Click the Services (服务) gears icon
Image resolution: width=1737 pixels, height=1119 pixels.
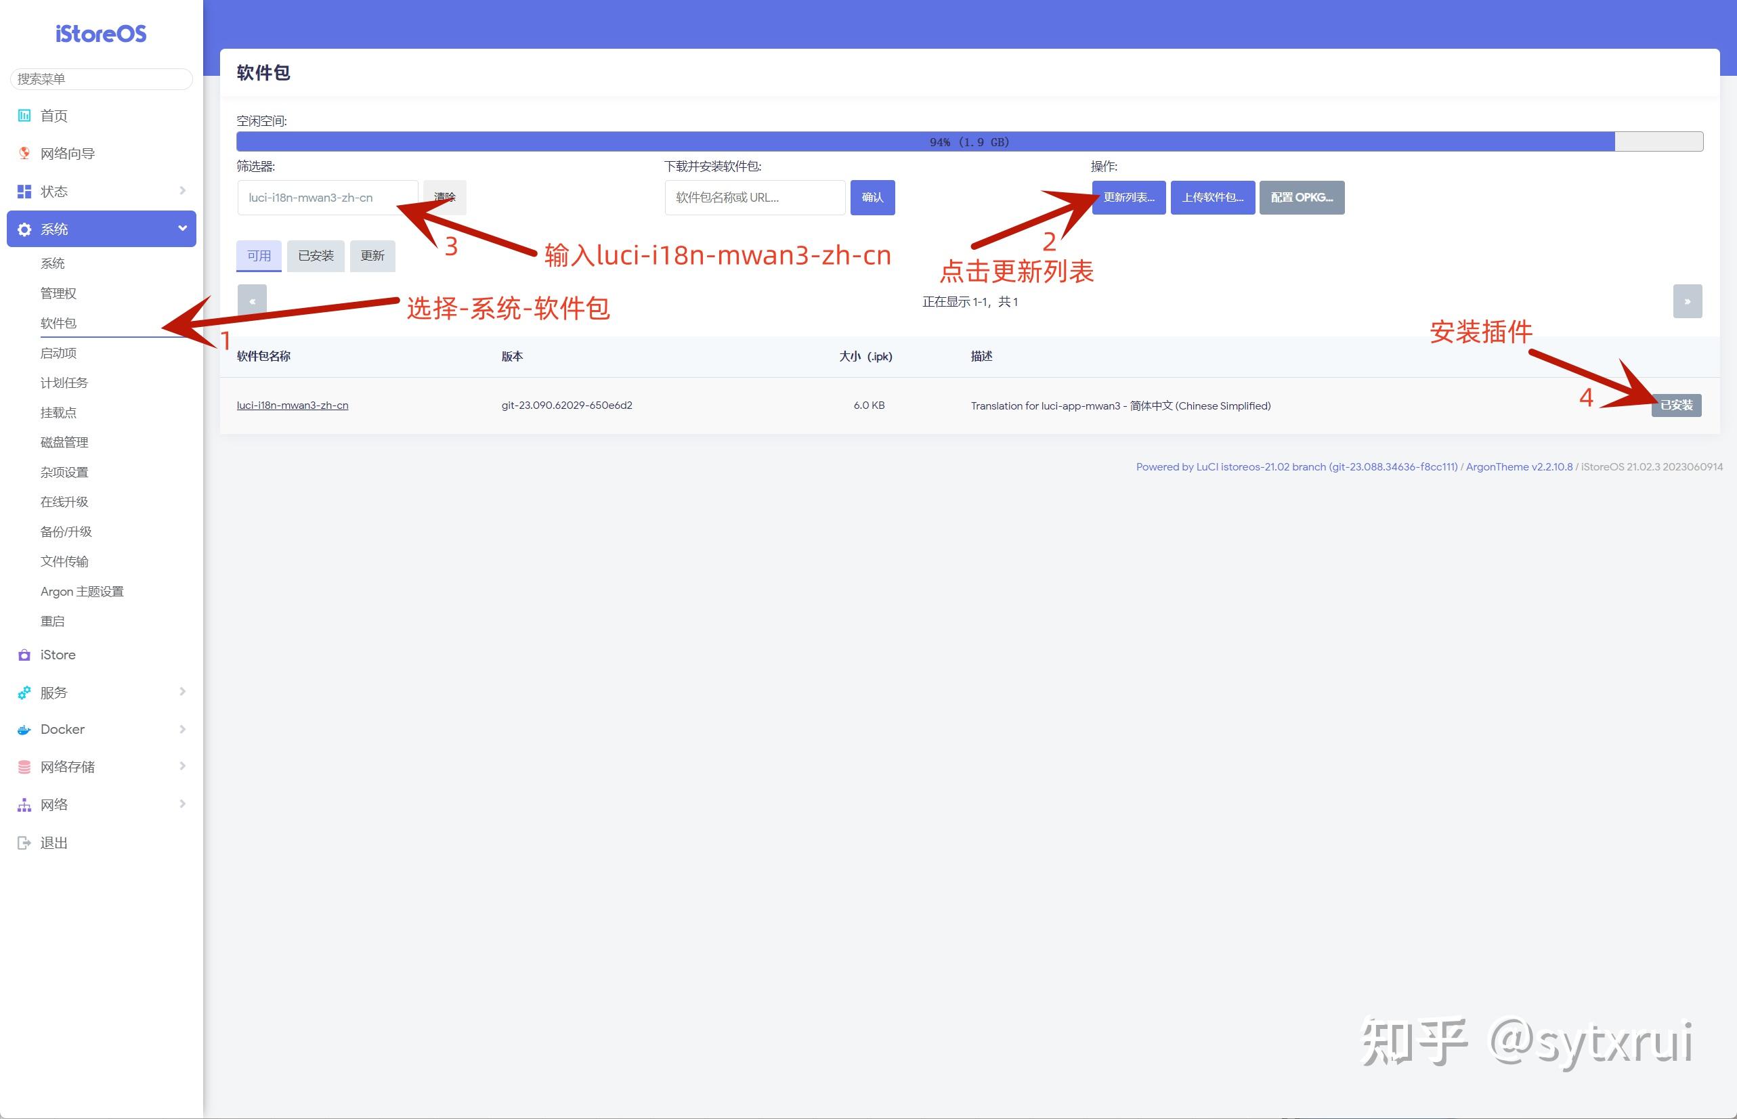24,693
